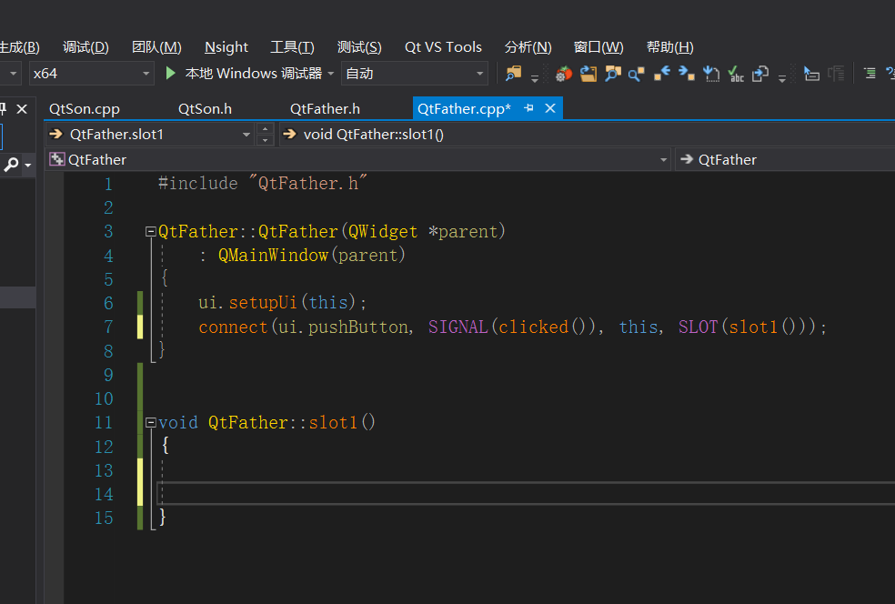
Task: Click the SIGNAL macro text on line 7
Action: tap(458, 327)
